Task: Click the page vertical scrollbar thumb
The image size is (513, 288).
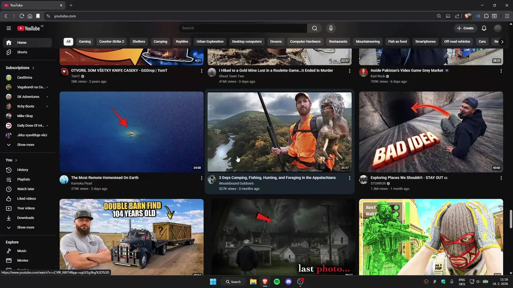Action: click(x=511, y=219)
